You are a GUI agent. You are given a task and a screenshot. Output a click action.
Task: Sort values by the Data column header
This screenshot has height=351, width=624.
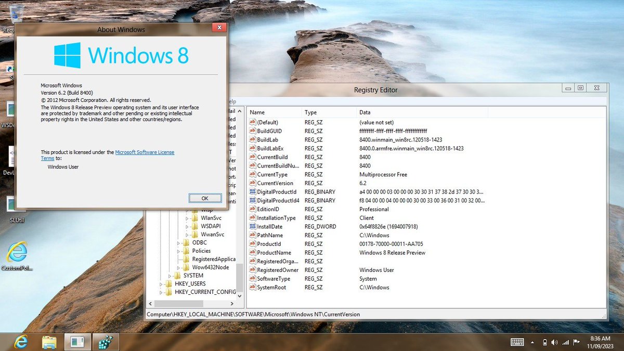[x=422, y=112]
